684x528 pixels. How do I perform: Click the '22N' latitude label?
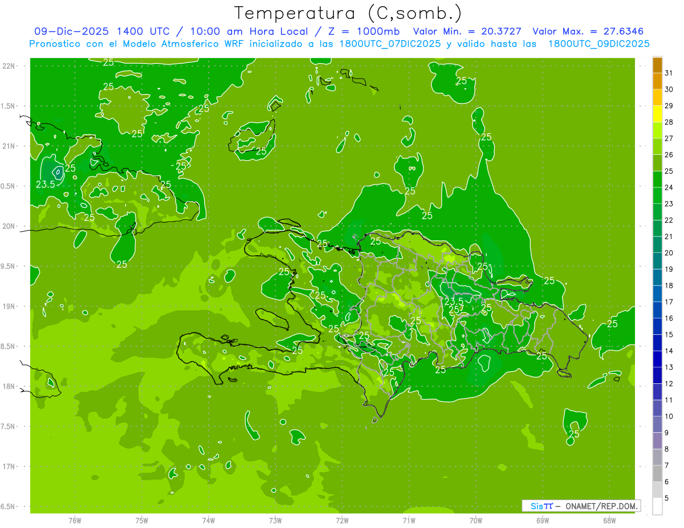9,66
